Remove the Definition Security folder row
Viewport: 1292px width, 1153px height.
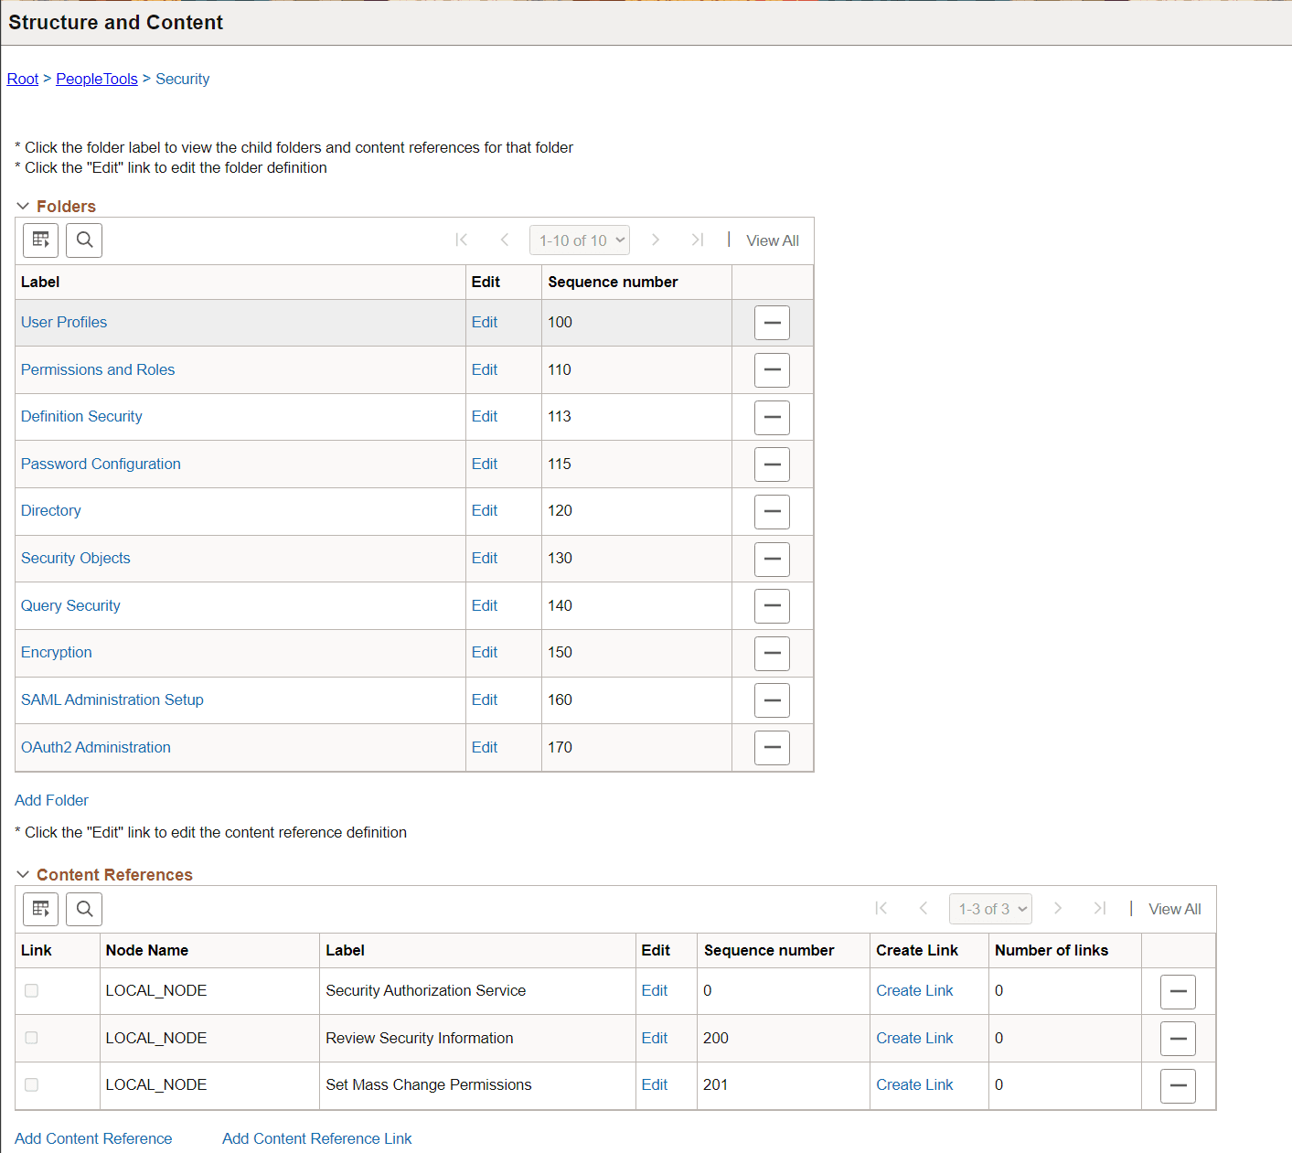pos(772,417)
